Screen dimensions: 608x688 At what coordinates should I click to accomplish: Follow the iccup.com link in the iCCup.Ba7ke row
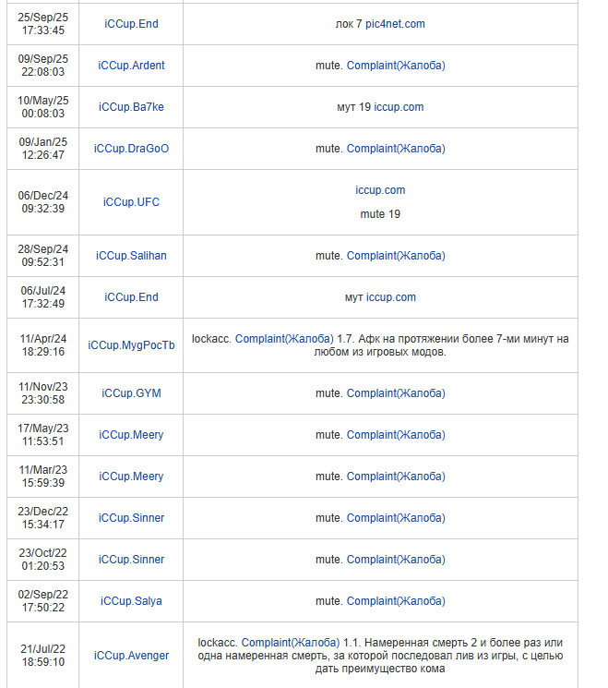[x=399, y=107]
